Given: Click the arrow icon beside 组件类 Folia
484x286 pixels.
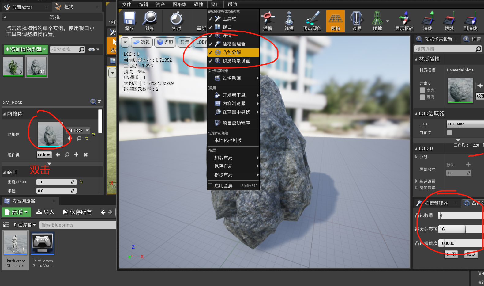Looking at the screenshot, I should pos(58,155).
